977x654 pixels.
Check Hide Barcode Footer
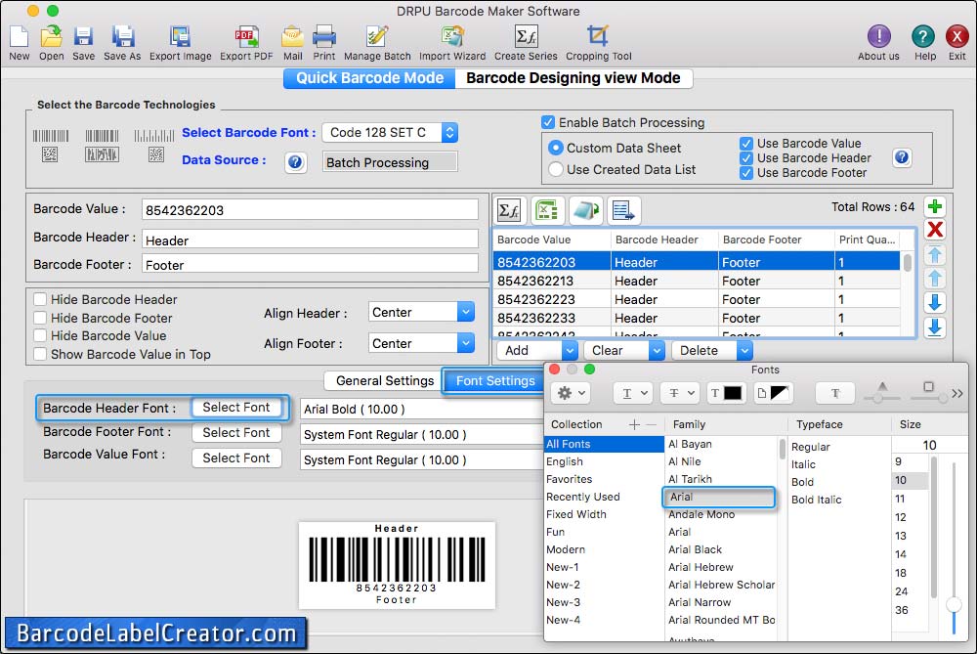pyautogui.click(x=40, y=318)
